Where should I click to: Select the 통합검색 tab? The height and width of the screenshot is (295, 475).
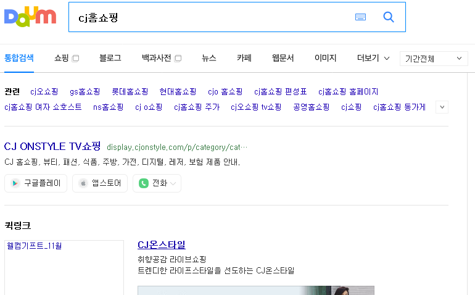tap(19, 58)
